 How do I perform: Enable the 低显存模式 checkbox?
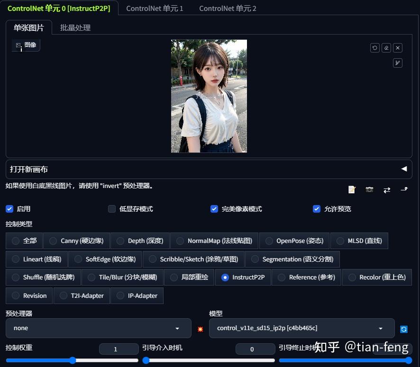click(112, 209)
